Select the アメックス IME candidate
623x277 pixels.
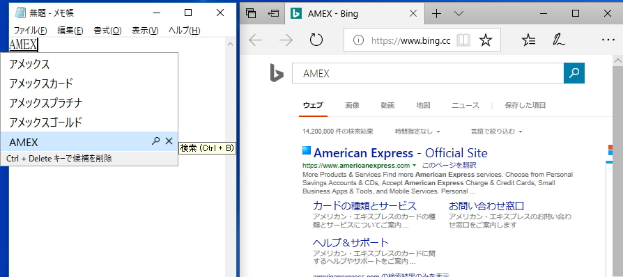pyautogui.click(x=89, y=63)
